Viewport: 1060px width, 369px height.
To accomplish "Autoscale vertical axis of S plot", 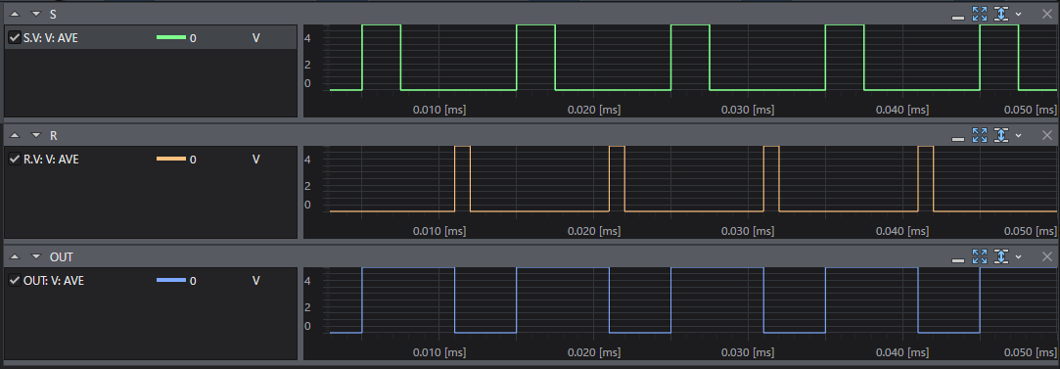I will (1001, 14).
